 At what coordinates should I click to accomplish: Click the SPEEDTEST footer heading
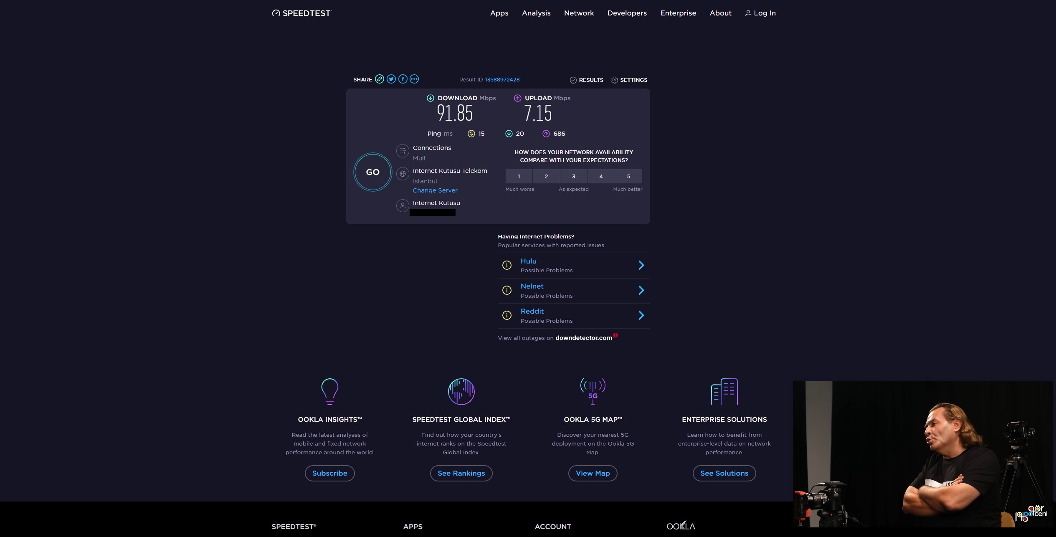294,527
